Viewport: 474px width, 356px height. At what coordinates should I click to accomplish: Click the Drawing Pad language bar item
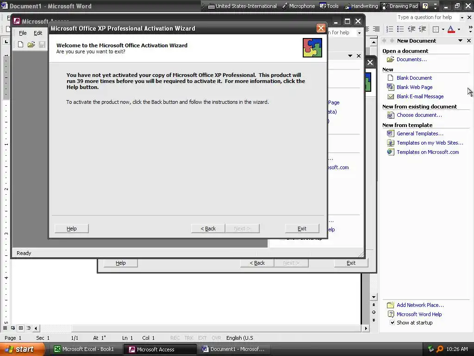400,6
